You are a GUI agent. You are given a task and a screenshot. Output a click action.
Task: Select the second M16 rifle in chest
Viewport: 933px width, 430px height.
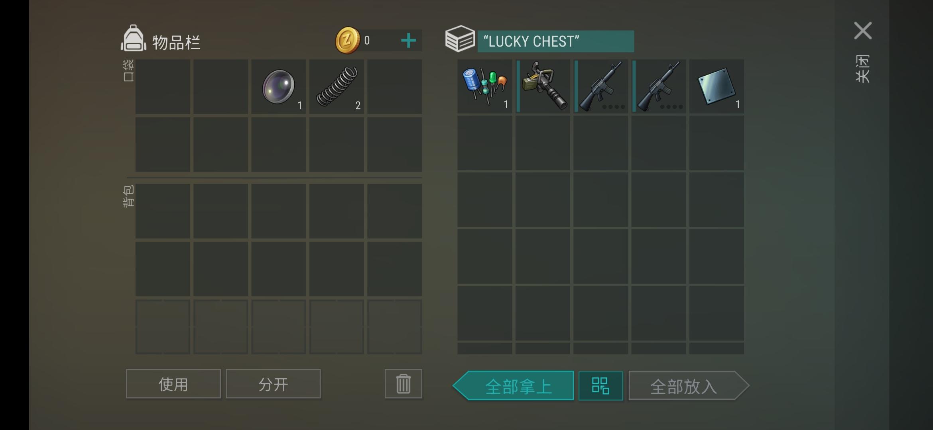click(659, 86)
